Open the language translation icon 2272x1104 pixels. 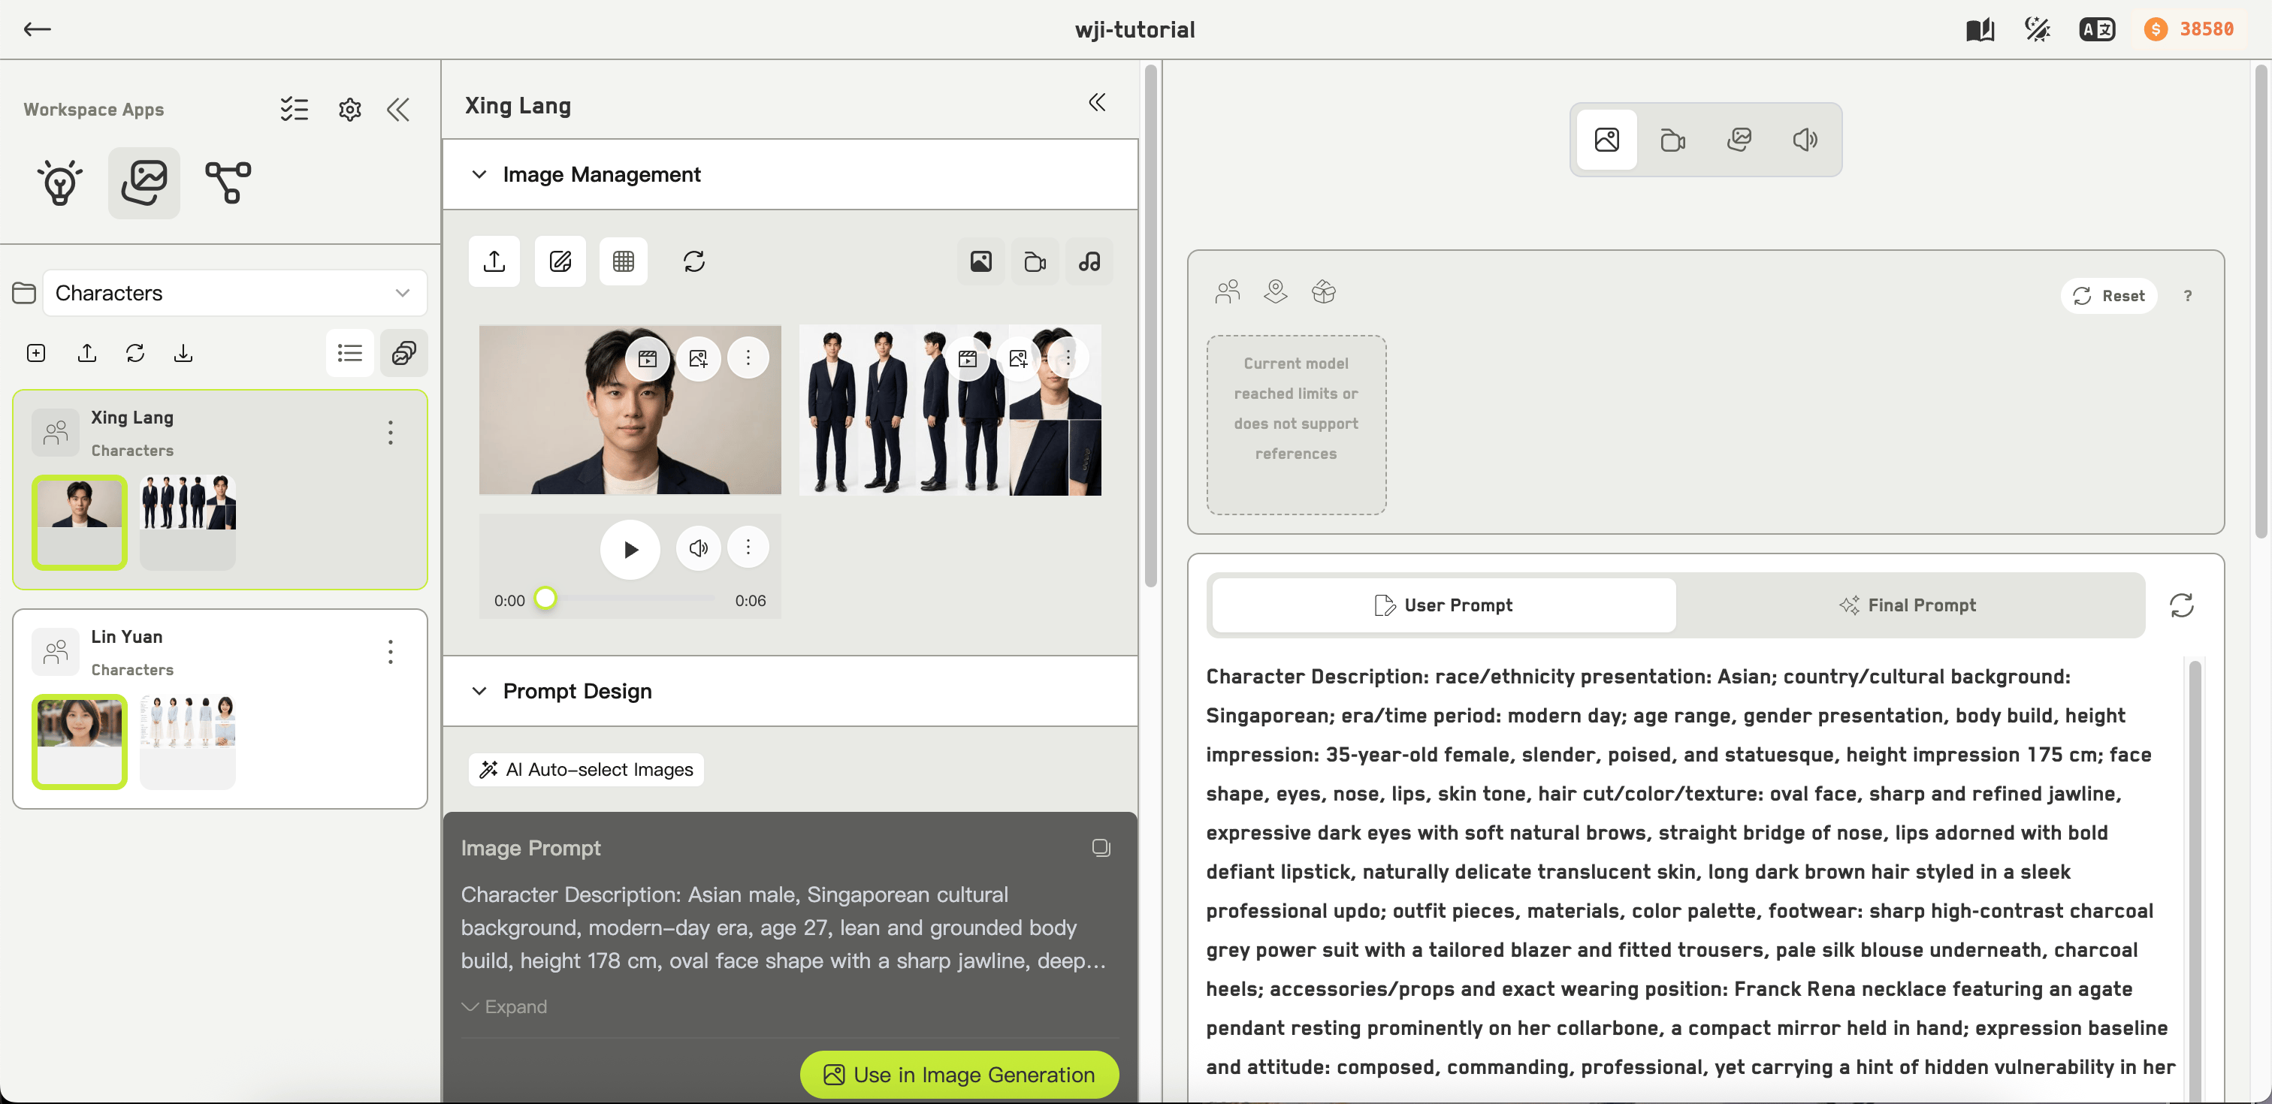point(2098,29)
